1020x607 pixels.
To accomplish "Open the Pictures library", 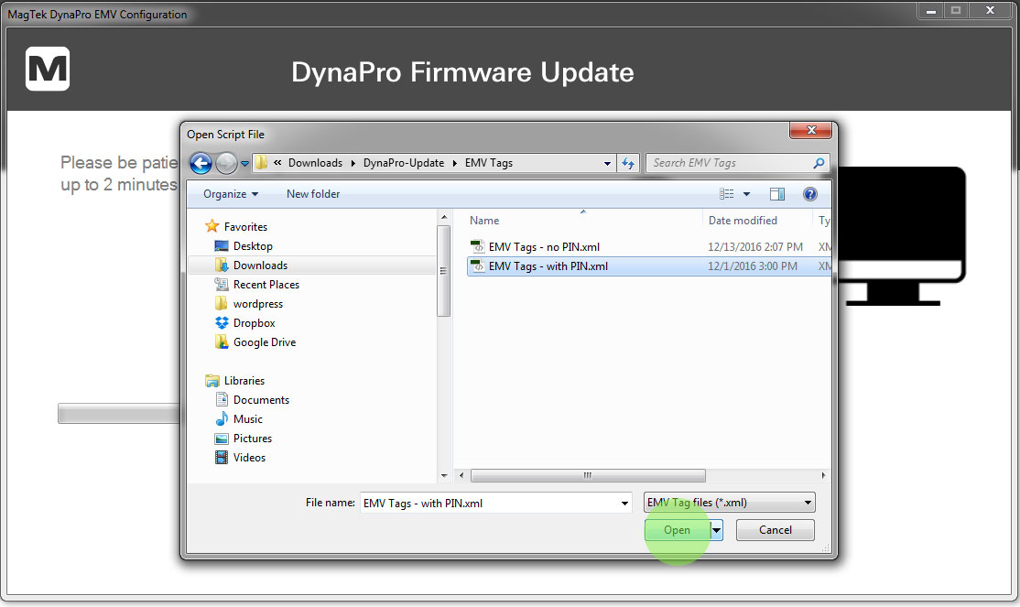I will coord(253,439).
